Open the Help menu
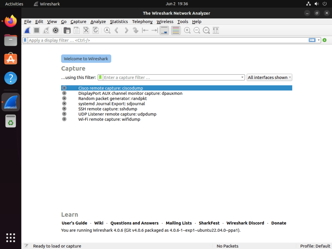 197,22
